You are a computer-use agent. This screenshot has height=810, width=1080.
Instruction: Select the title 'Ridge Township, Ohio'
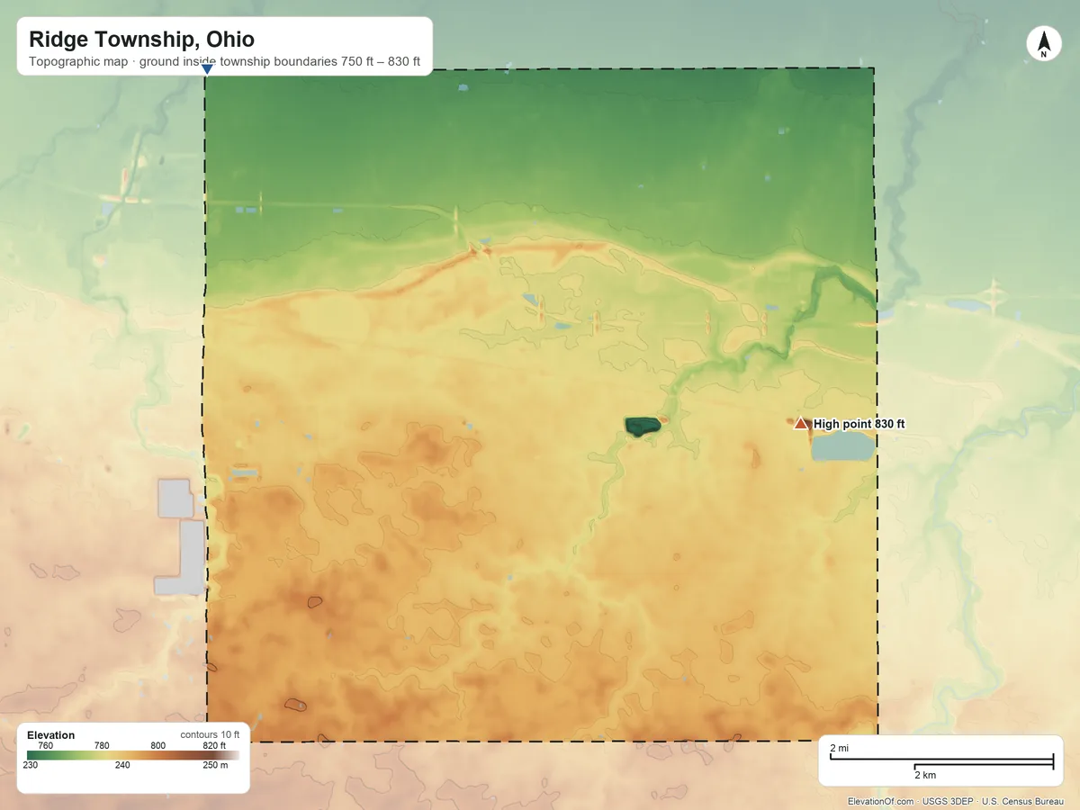141,40
